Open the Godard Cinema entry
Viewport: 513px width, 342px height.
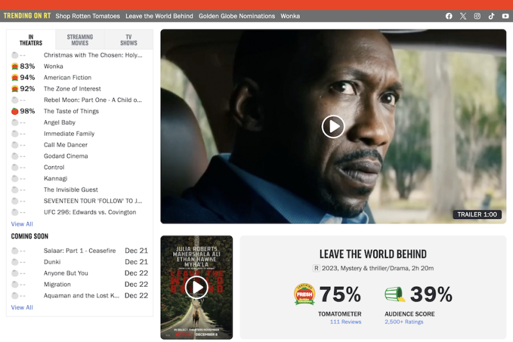point(66,156)
